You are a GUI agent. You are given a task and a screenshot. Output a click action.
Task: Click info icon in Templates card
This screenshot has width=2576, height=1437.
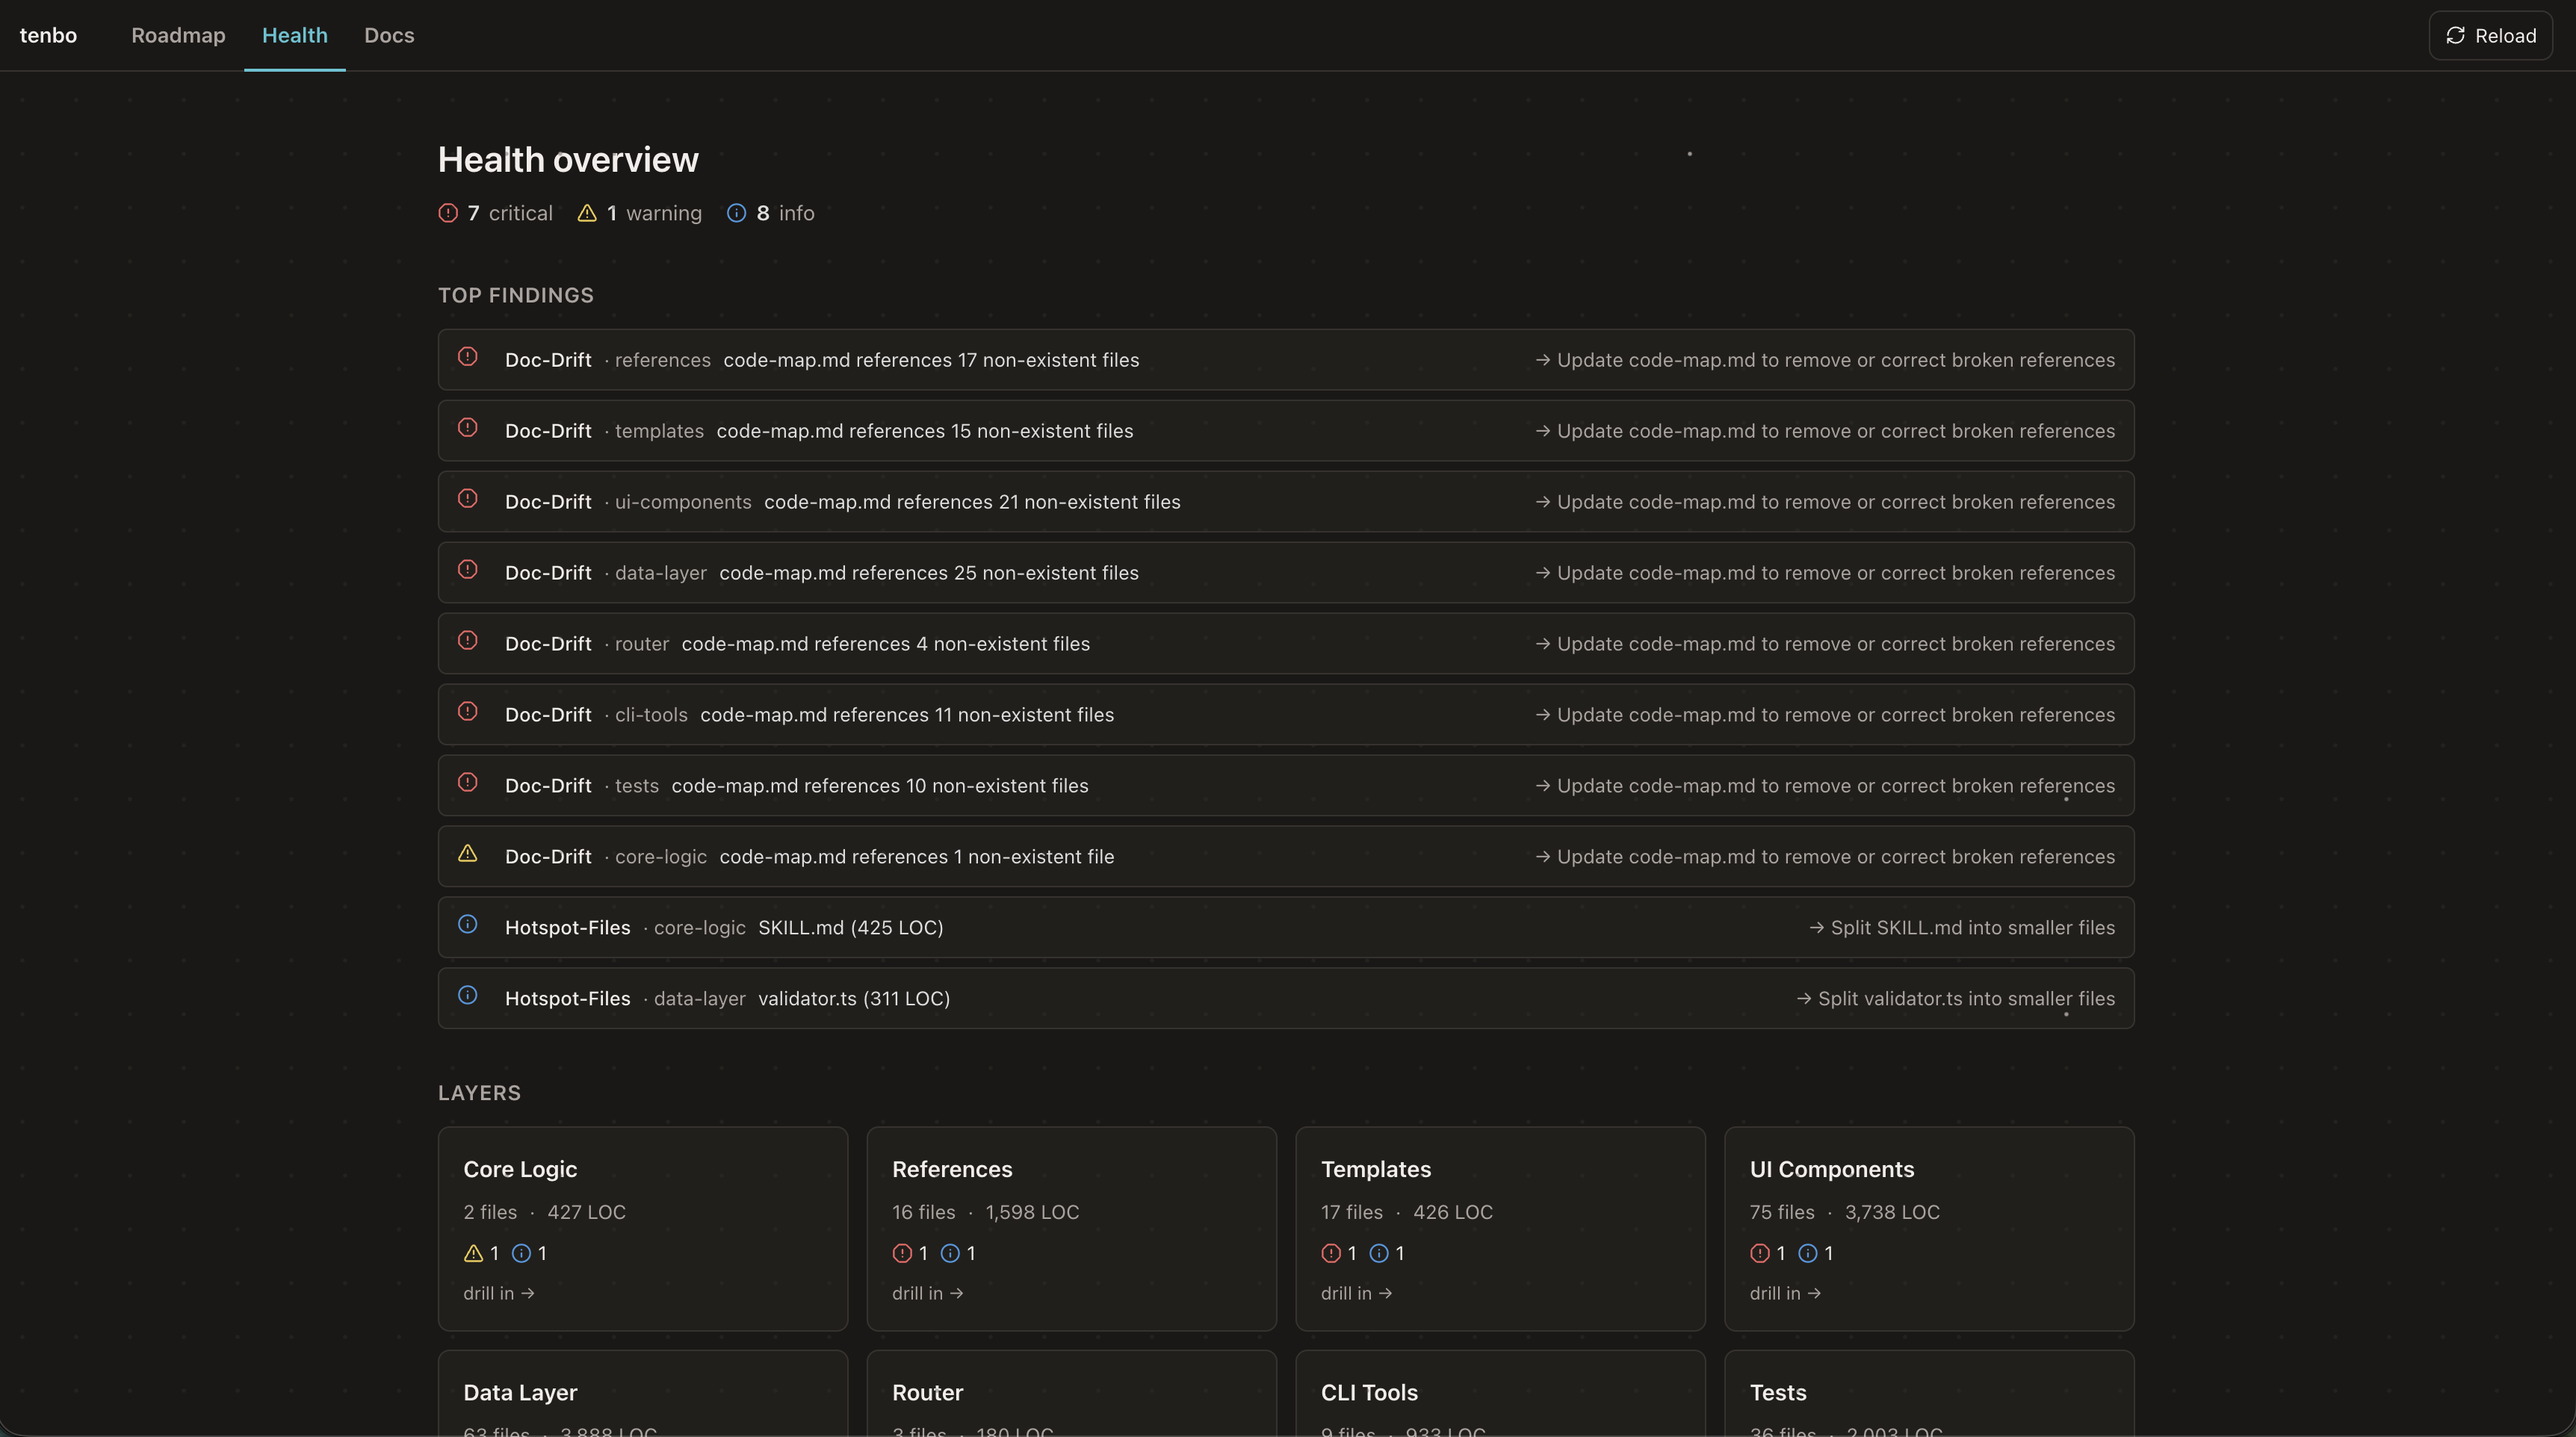[x=1379, y=1254]
